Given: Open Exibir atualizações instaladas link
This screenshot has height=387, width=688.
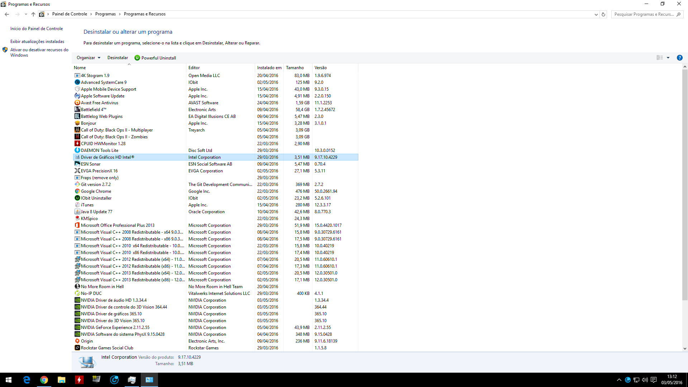Looking at the screenshot, I should pos(37,42).
